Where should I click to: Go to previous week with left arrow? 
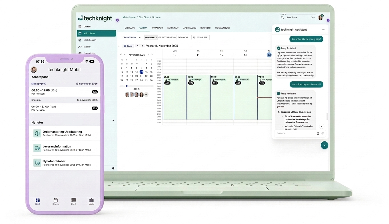point(138,46)
